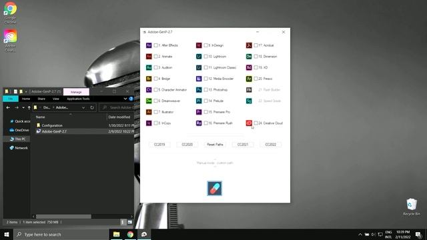Expand the Explorer ribbon chevron
The width and height of the screenshot is (427, 240).
[x=125, y=99]
